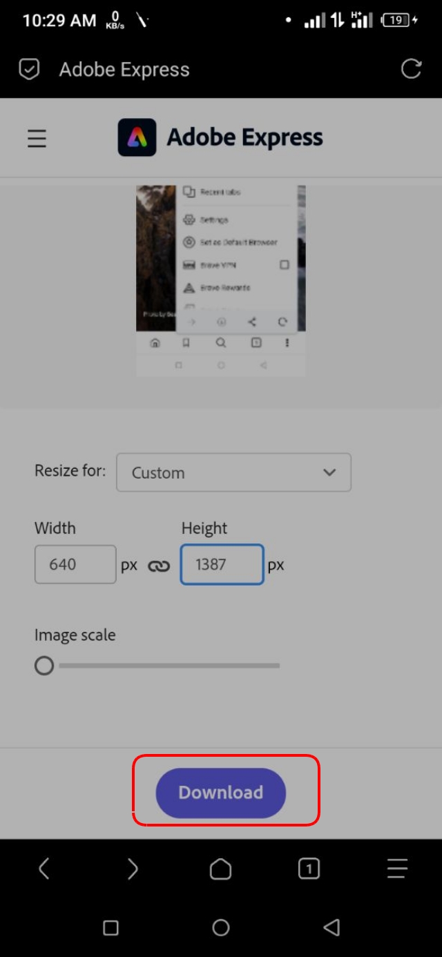The width and height of the screenshot is (442, 957).
Task: Click the dropdown chevron next to Custom
Action: [329, 473]
